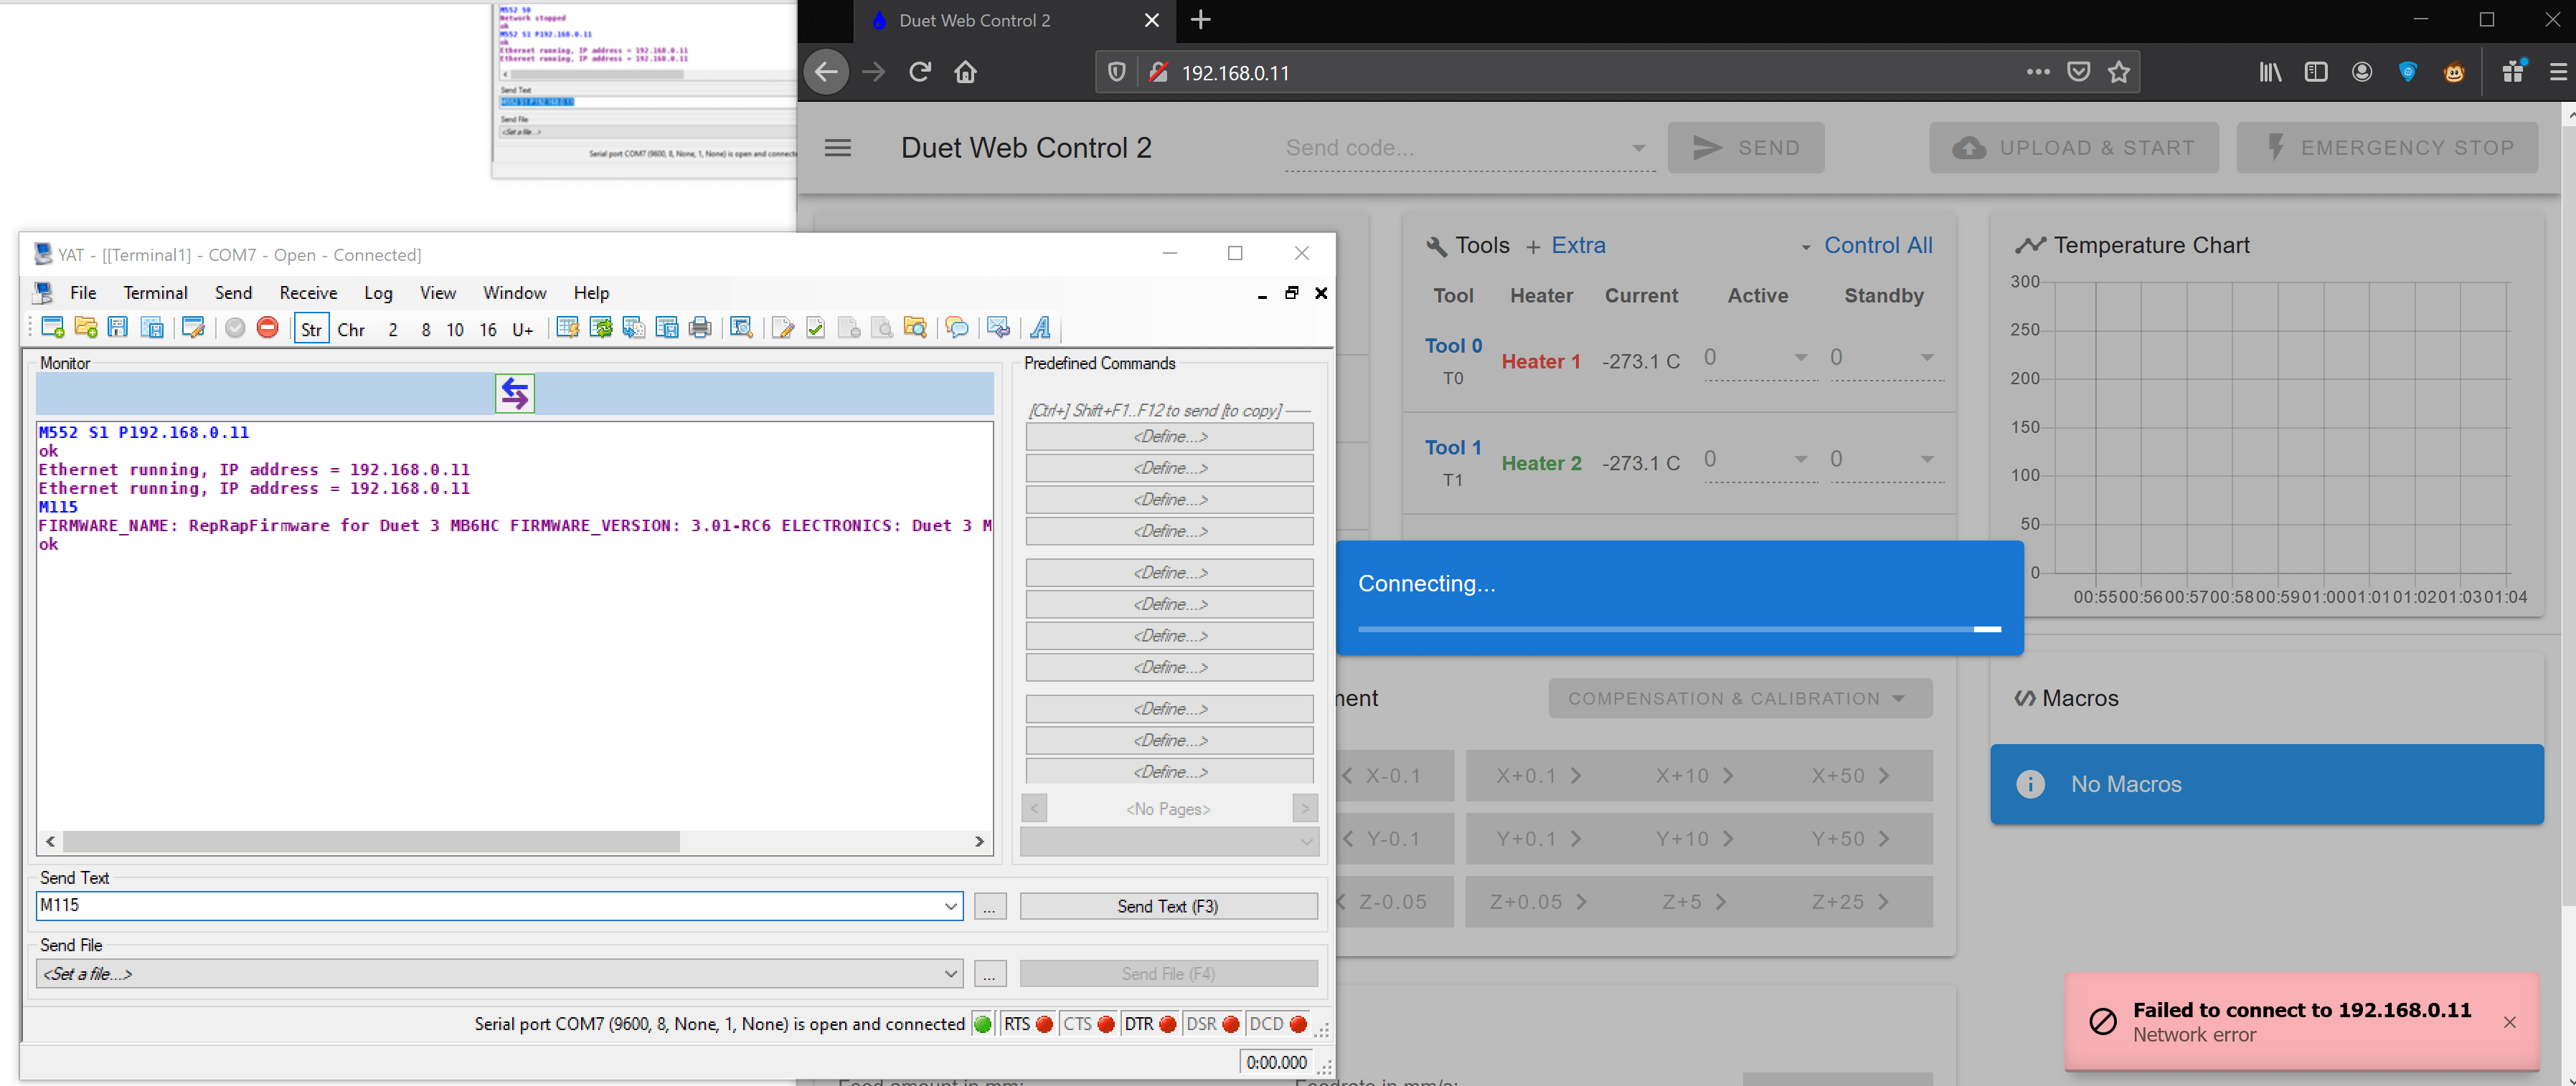Image resolution: width=2576 pixels, height=1086 pixels.
Task: Open Compensation & Calibration dropdown
Action: [1739, 698]
